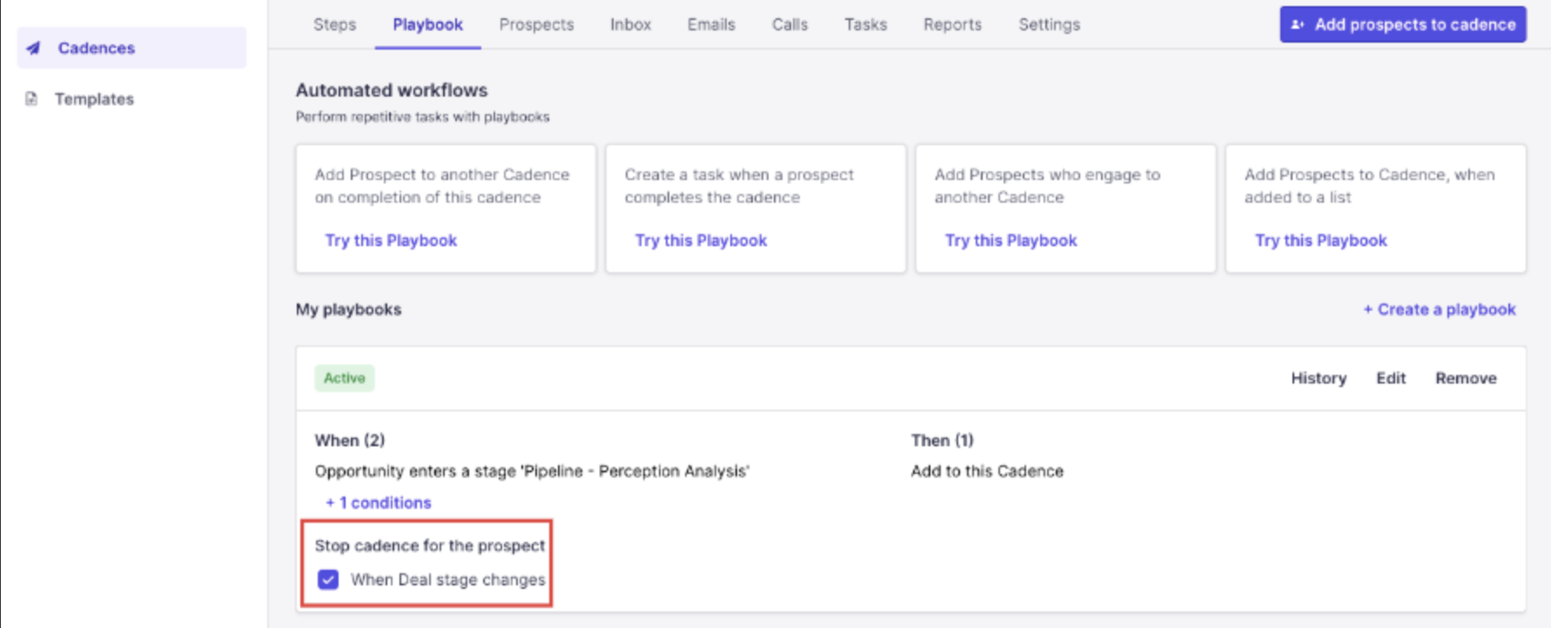Image resolution: width=1551 pixels, height=628 pixels.
Task: Switch to the Steps tab
Action: pos(334,24)
